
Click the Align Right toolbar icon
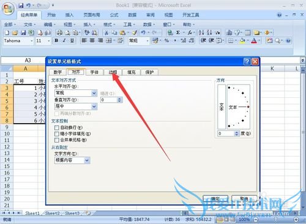(x=100, y=40)
